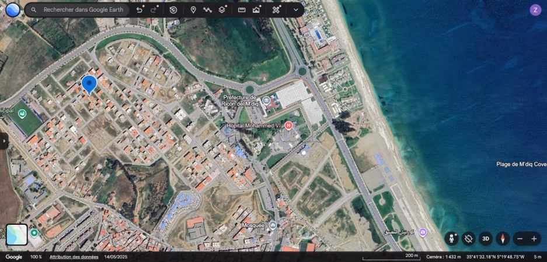The height and width of the screenshot is (262, 547).
Task: Select the Mosquée place marker
Action: click(273, 225)
